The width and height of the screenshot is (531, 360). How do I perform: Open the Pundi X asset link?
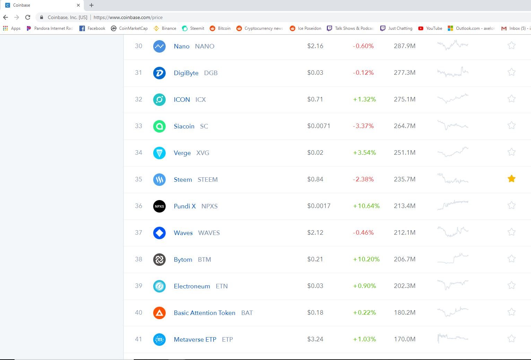[x=185, y=206]
